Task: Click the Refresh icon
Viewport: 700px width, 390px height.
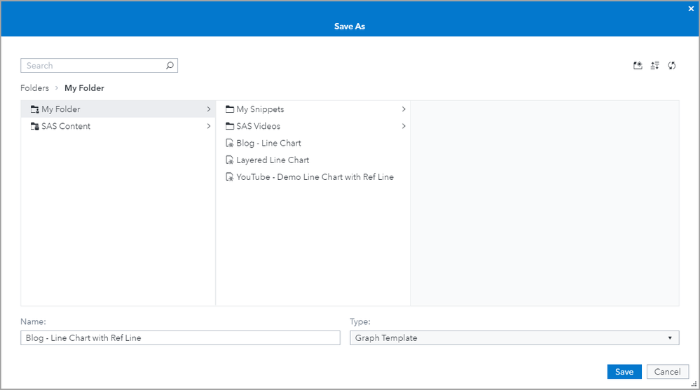Action: click(x=672, y=66)
